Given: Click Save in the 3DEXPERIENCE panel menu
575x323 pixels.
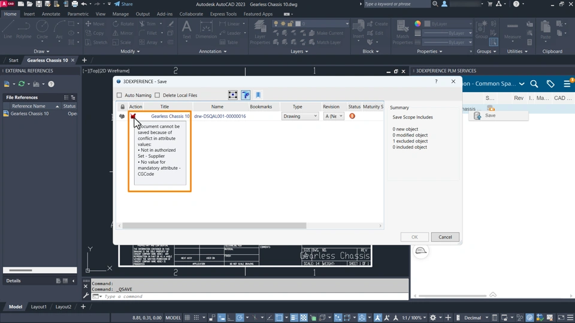Looking at the screenshot, I should [x=490, y=115].
